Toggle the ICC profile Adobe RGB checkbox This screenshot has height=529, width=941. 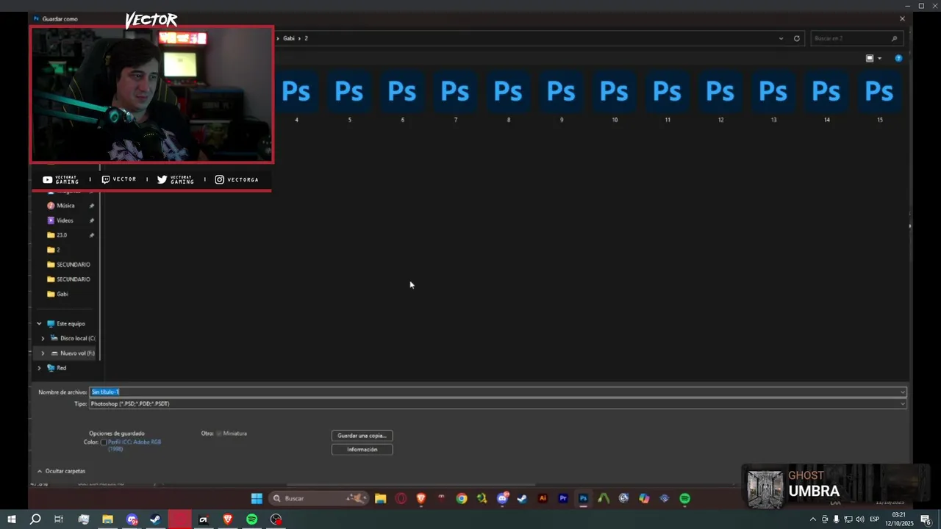click(x=104, y=442)
